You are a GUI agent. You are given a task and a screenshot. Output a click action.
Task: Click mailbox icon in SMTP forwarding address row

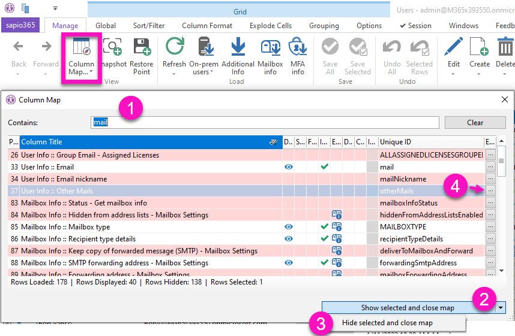coord(337,262)
